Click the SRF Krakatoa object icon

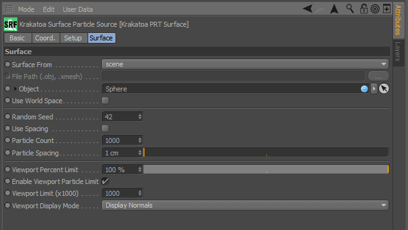(11, 24)
